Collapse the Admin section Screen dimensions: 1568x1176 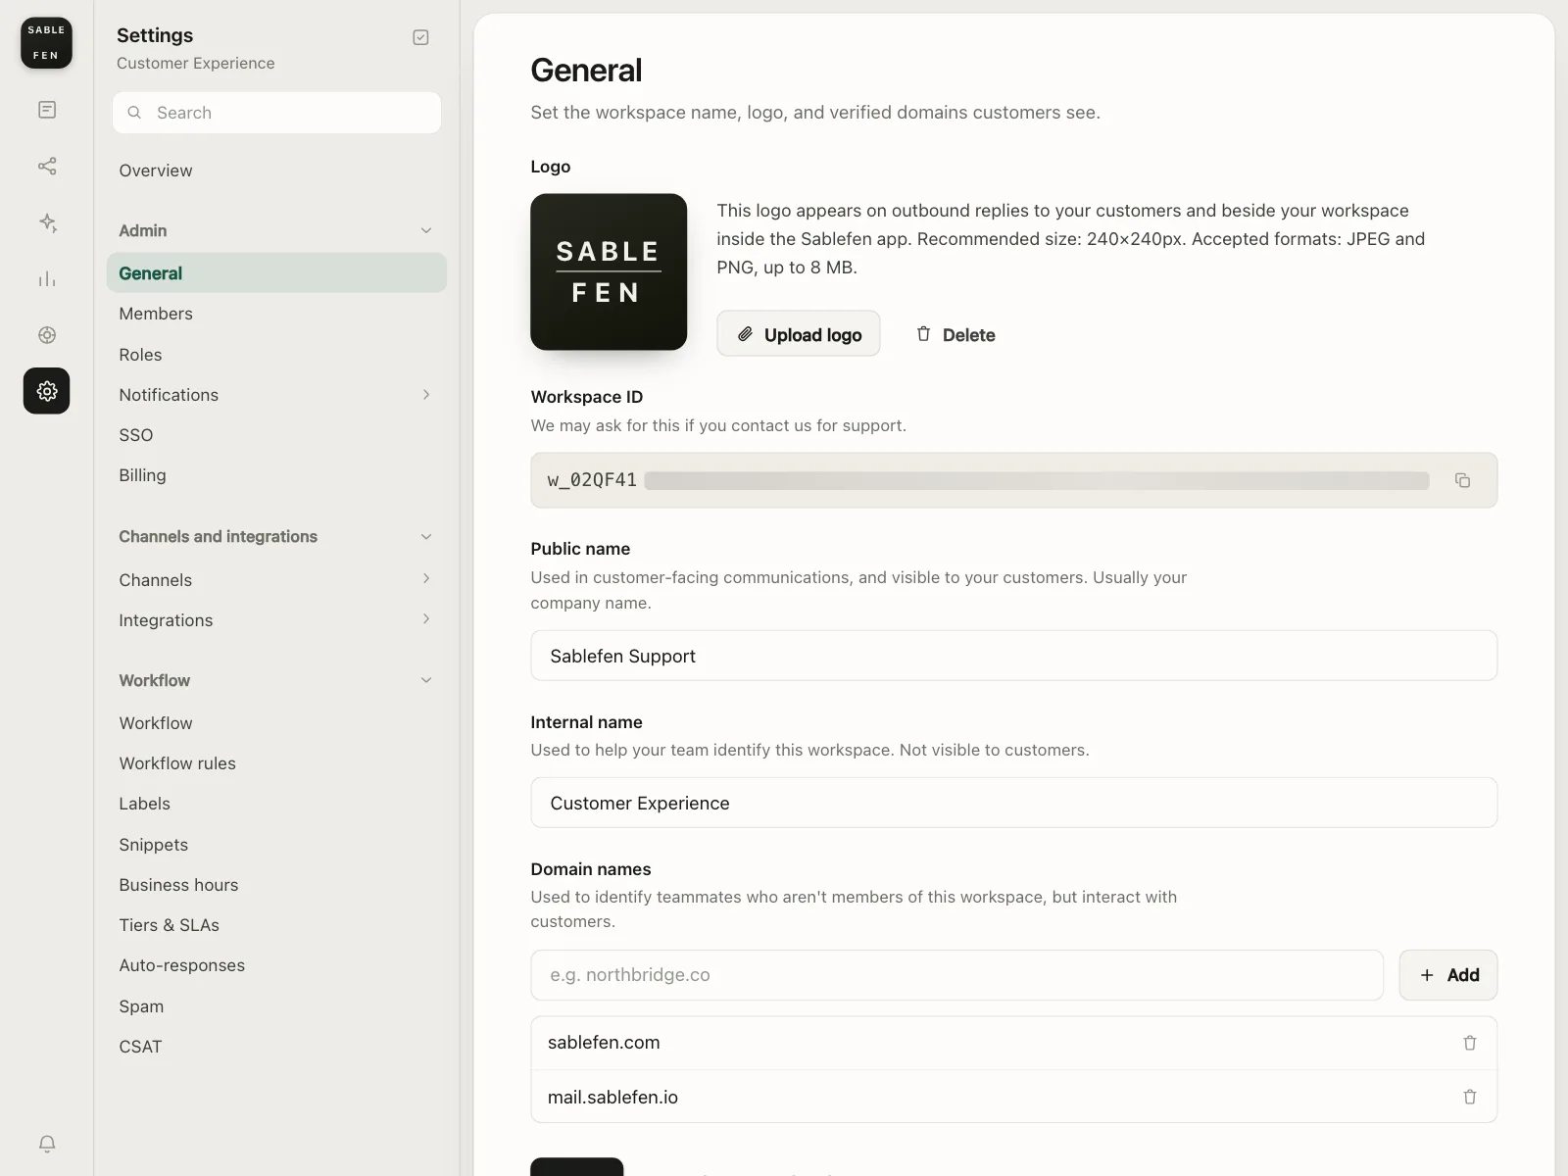(426, 230)
